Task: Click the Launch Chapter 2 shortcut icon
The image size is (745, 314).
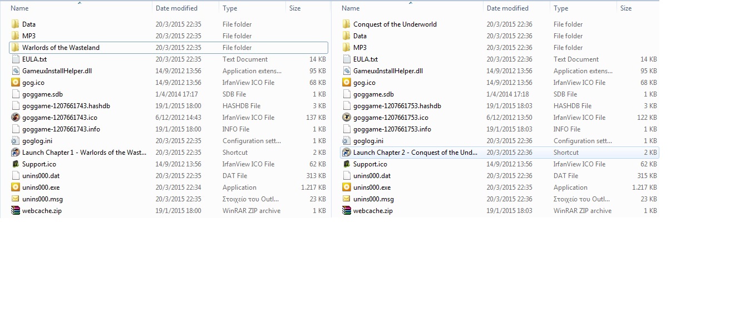Action: [346, 153]
